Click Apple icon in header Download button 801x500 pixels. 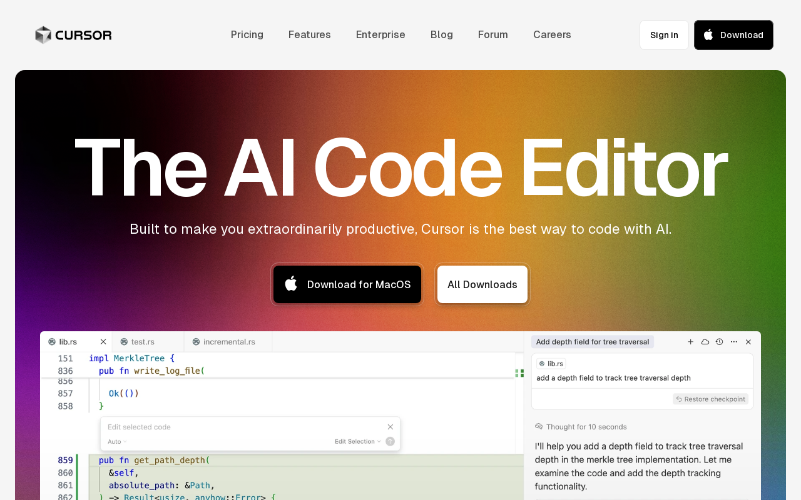point(708,35)
